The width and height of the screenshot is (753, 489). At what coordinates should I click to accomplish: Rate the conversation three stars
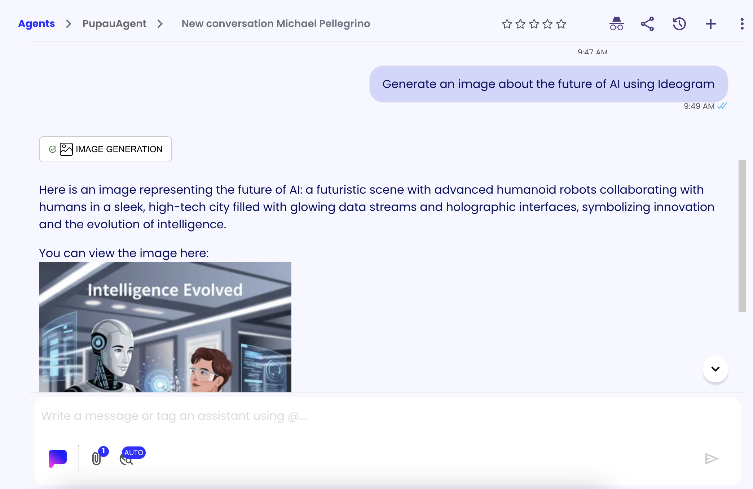pos(534,24)
